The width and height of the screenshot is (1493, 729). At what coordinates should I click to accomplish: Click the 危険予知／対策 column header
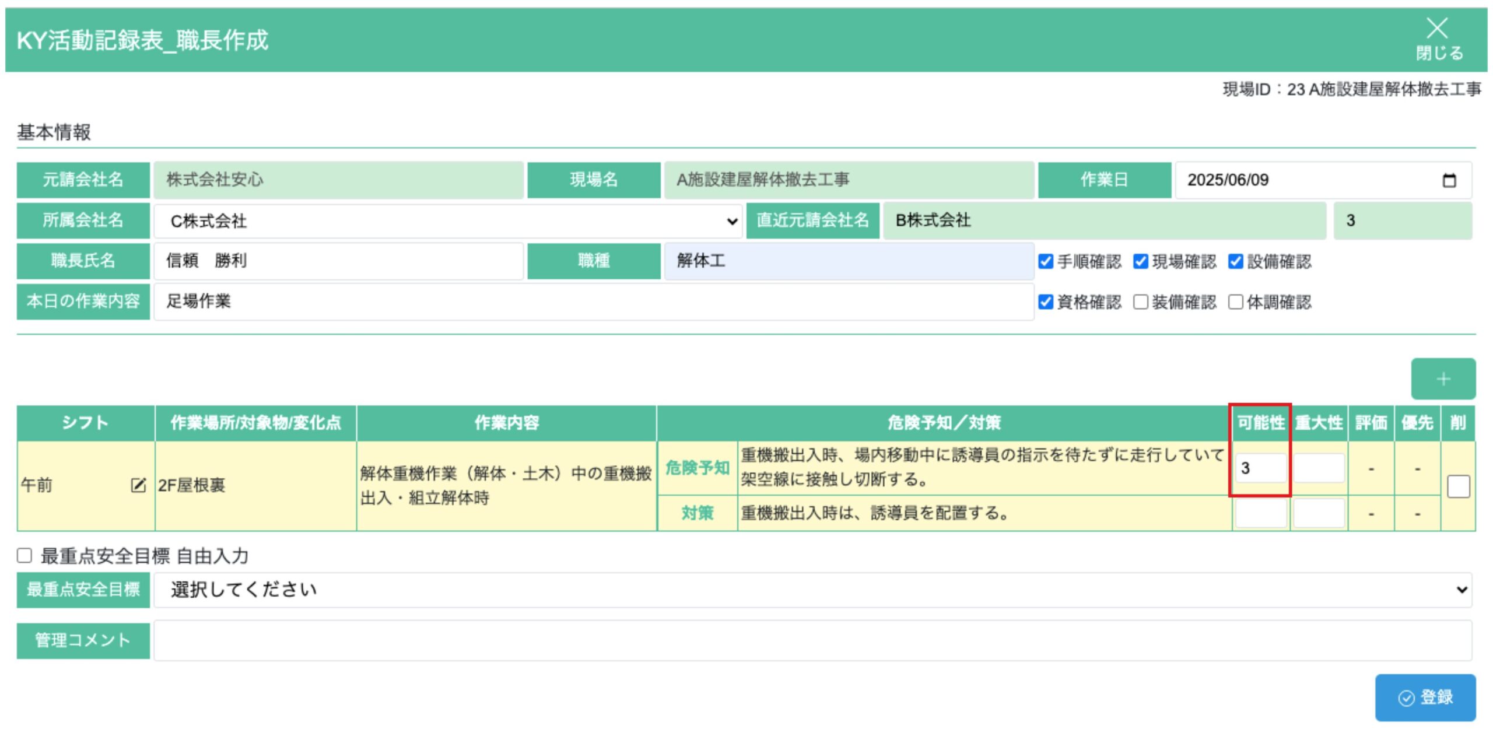tap(944, 423)
